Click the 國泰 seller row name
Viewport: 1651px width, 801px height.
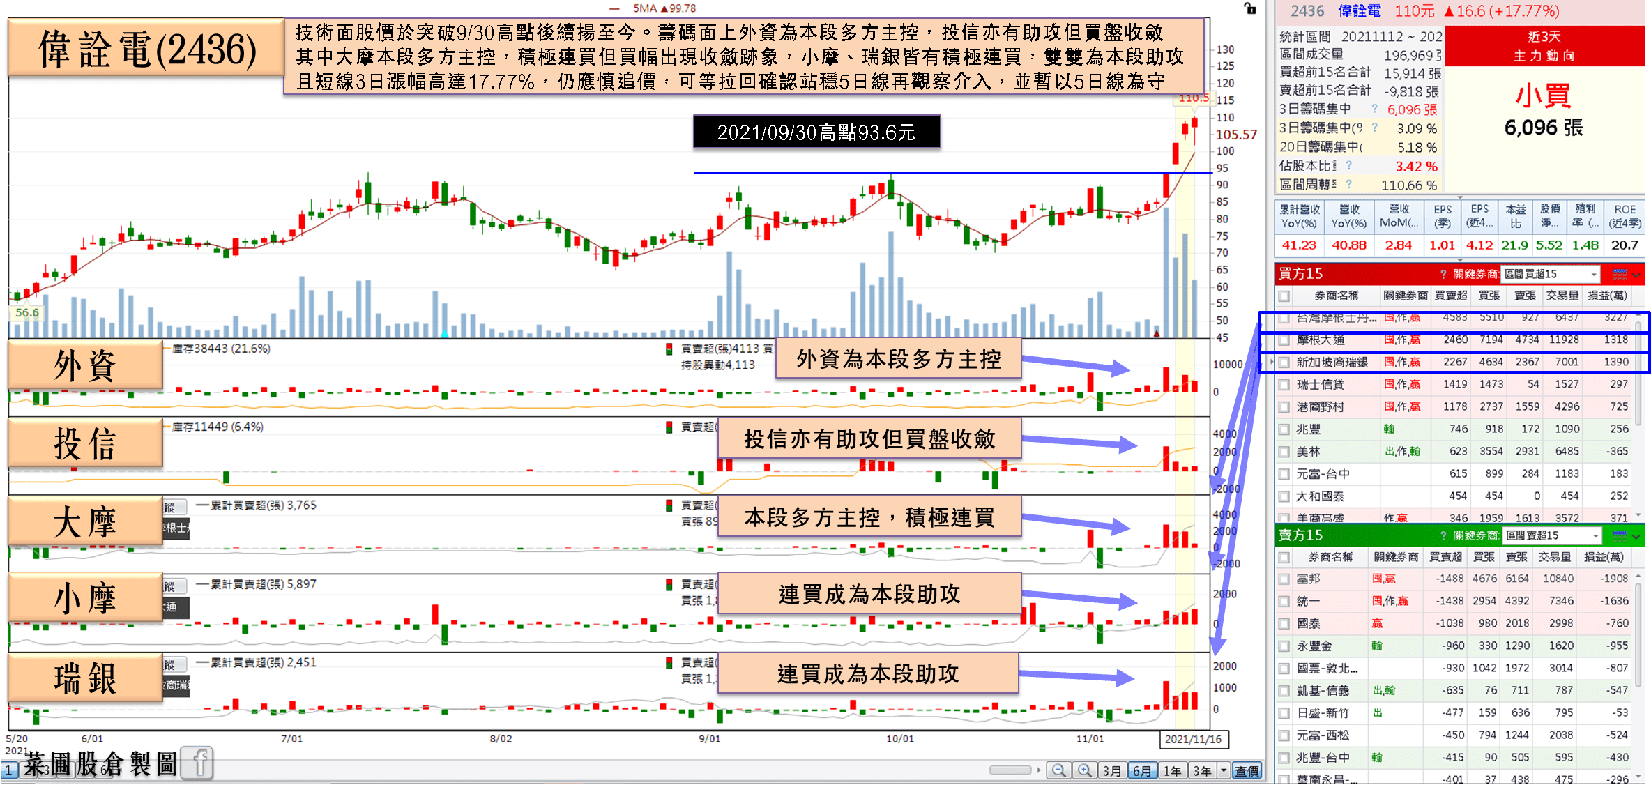click(1308, 624)
